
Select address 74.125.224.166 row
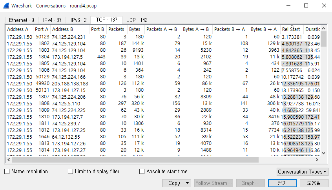[x=163, y=77]
